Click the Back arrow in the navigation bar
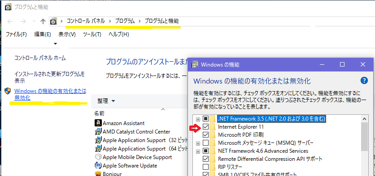 [x=10, y=21]
